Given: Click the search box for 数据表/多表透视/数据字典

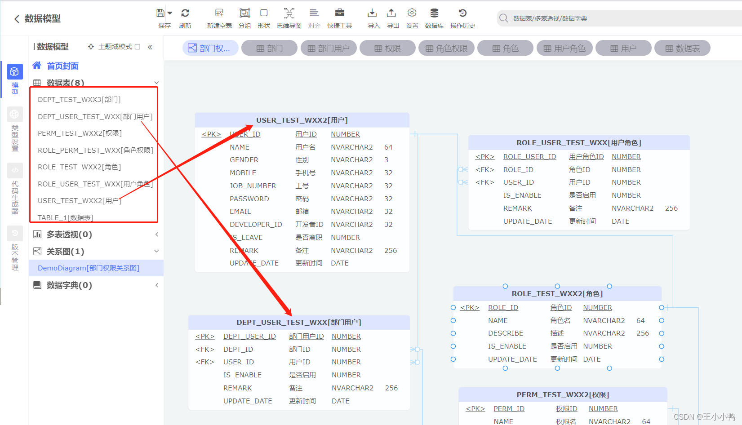Looking at the screenshot, I should tap(619, 18).
